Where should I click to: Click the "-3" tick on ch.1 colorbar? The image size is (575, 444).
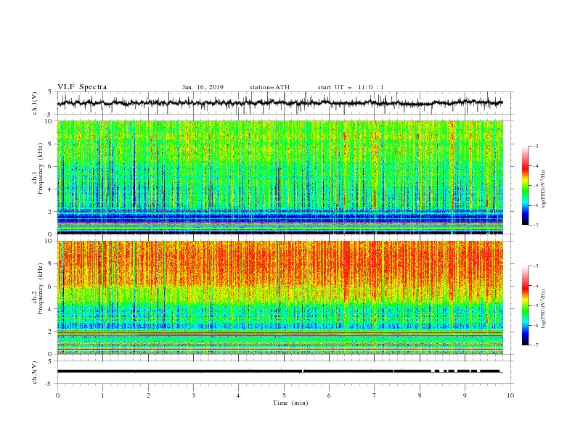pos(535,146)
